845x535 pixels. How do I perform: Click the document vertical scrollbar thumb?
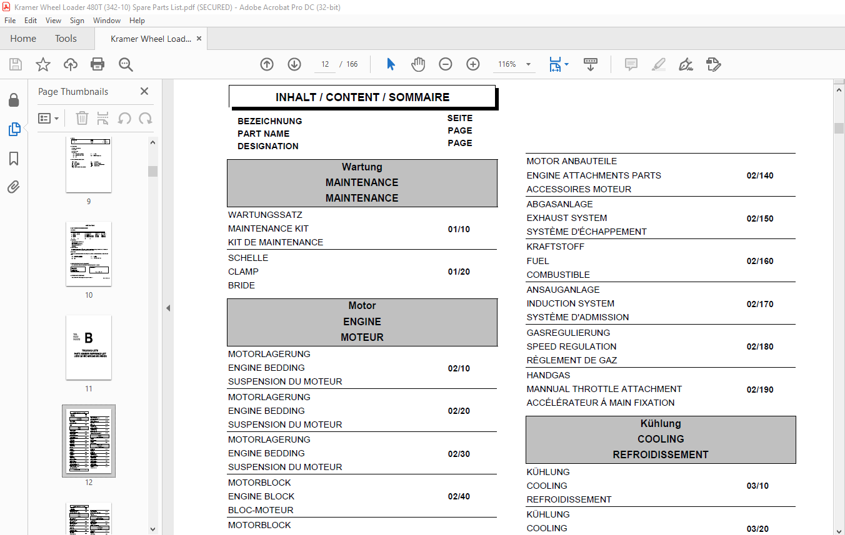coord(839,128)
